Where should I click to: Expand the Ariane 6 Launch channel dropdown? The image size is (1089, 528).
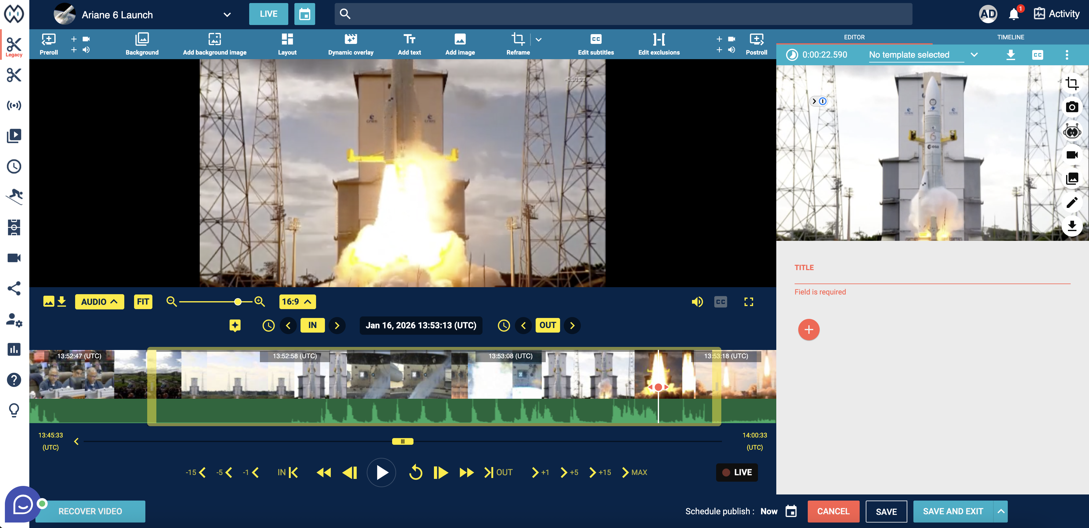pos(227,15)
